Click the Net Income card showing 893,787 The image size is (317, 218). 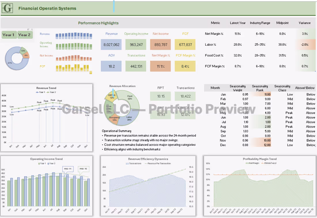pos(161,44)
